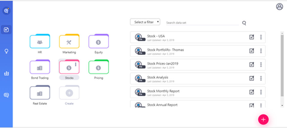Expand the Select a filter dropdown
This screenshot has width=287, height=128.
pyautogui.click(x=145, y=22)
